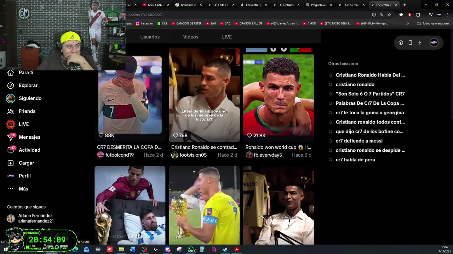Click the browser zoom magnifier icon
Image resolution: width=453 pixels, height=254 pixels.
click(382, 15)
